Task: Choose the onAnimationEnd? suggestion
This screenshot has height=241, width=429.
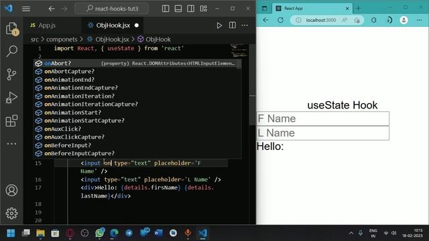Action: point(137,80)
